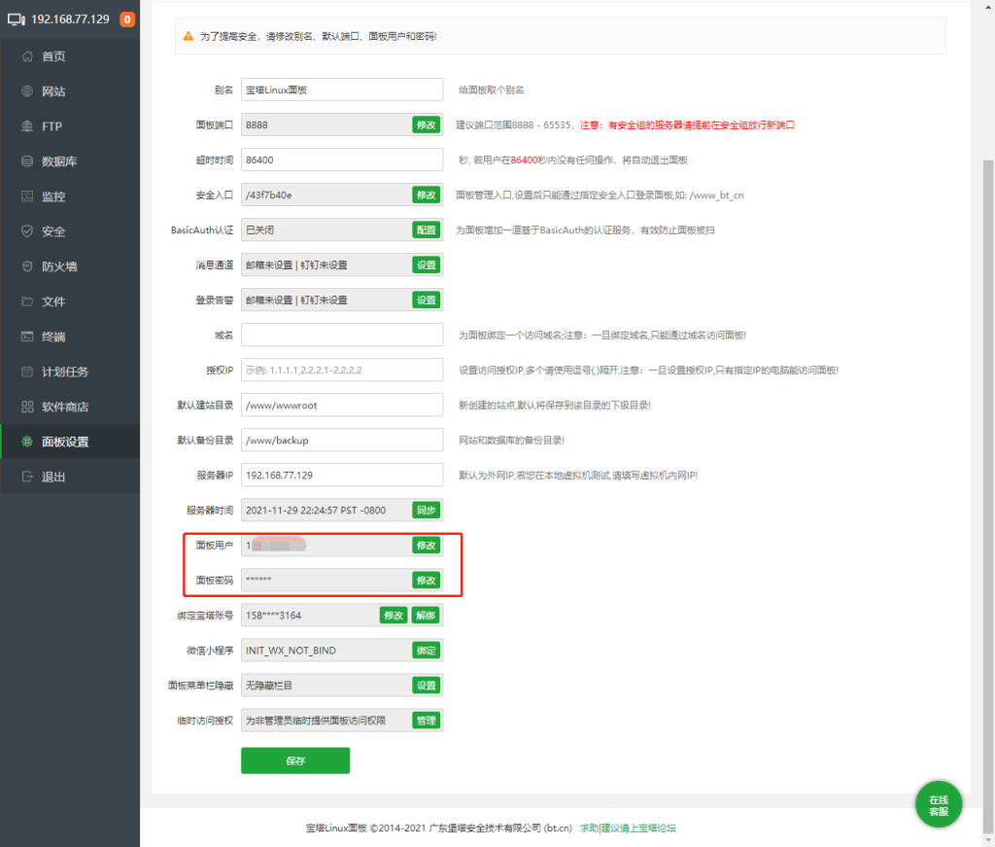Click the shield security icon
The height and width of the screenshot is (847, 995).
tap(28, 231)
